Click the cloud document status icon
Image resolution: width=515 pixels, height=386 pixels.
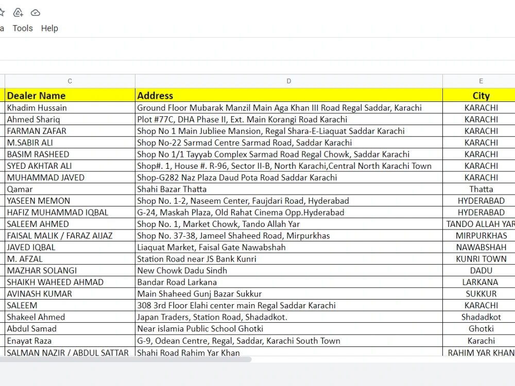tap(36, 13)
